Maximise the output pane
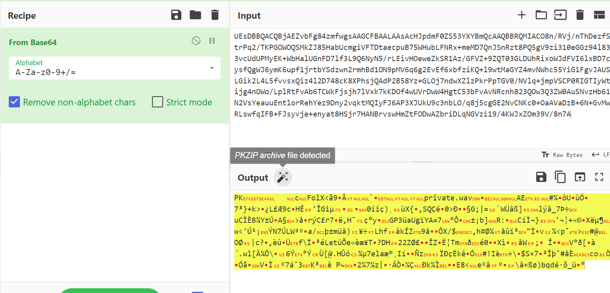The width and height of the screenshot is (610, 293). pos(599,177)
